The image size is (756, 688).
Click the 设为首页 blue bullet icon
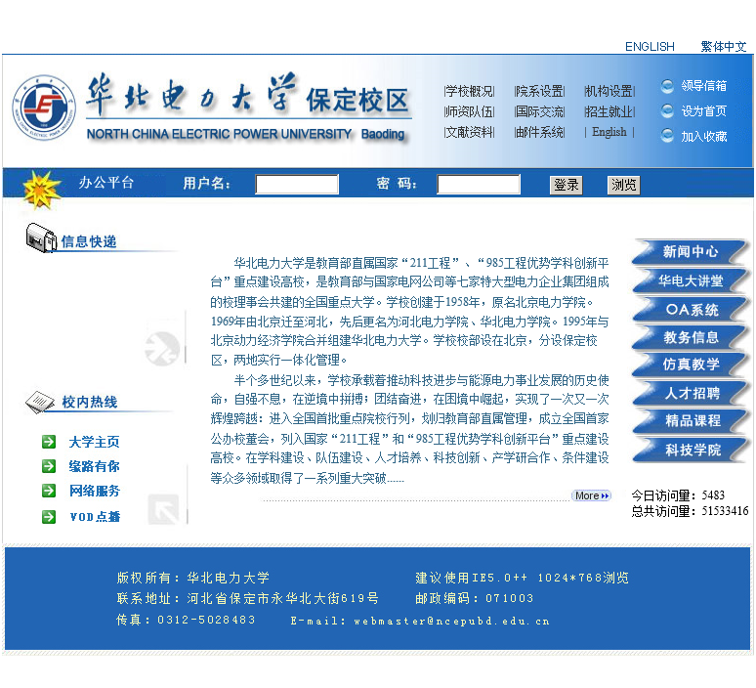point(667,111)
